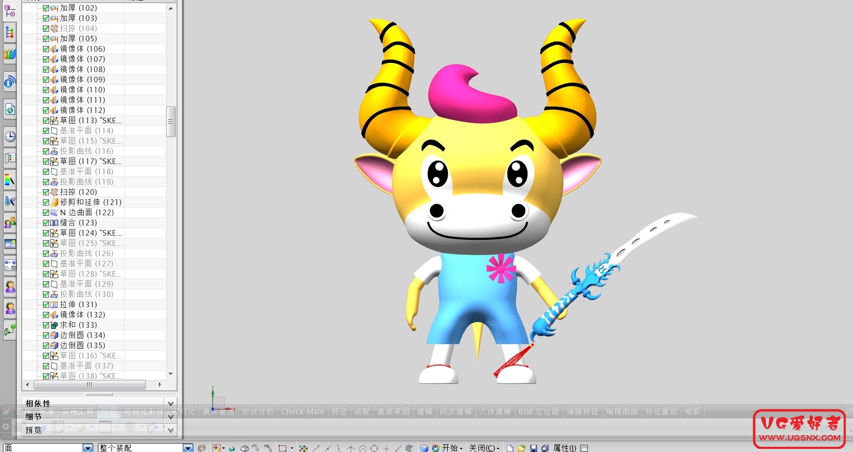Open the Assembly Navigator sidebar tab
Screen dimensions: 853x452
(10, 11)
